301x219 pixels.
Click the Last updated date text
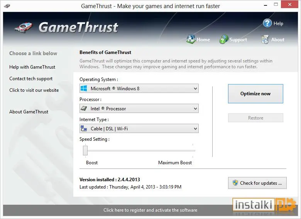click(x=130, y=187)
